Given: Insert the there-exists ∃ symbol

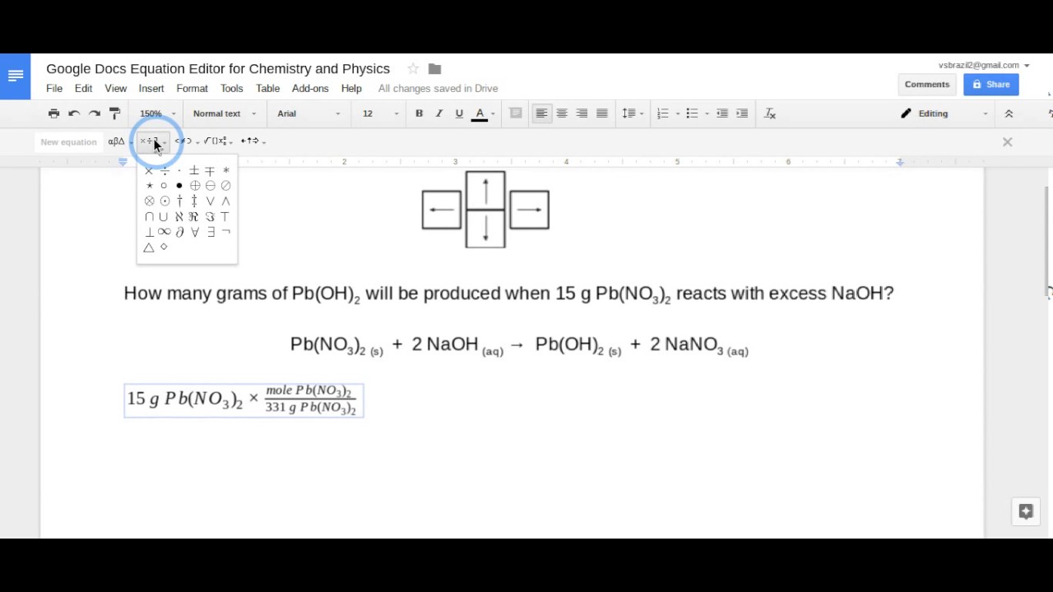Looking at the screenshot, I should pos(211,232).
